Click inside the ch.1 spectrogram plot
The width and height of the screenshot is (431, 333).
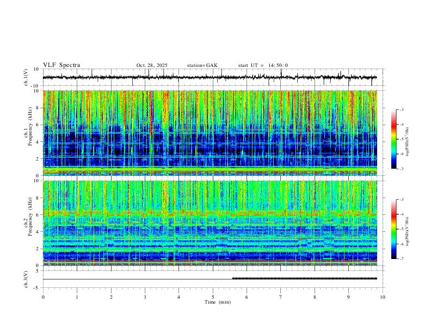[x=210, y=133]
